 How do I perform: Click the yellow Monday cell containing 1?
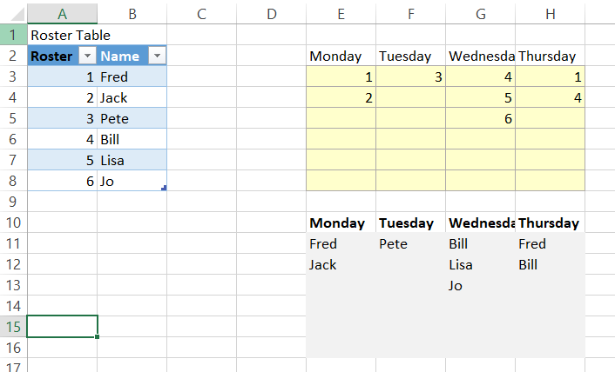tap(341, 76)
